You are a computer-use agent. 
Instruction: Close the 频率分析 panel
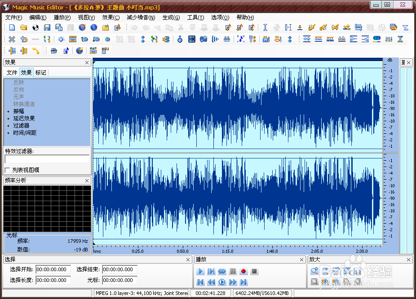point(87,180)
